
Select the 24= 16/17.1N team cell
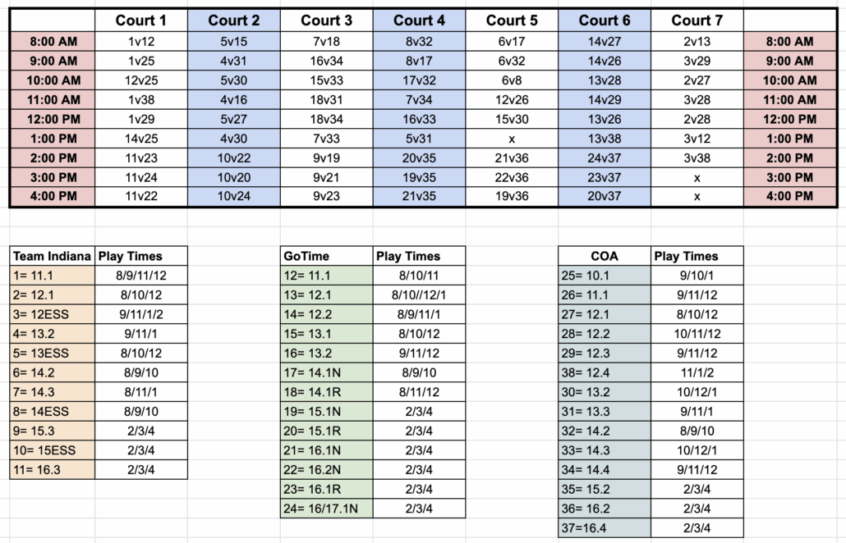(326, 509)
